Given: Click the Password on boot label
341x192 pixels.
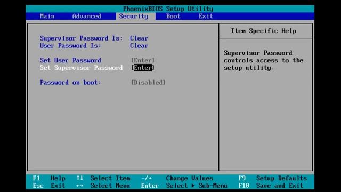Looking at the screenshot, I should [70, 83].
